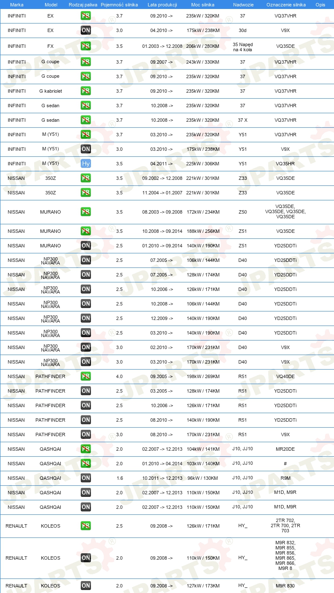334x593 pixels.
Task: Click the diesel icon for QASHQAI 1.6 R9M
Action: click(x=86, y=478)
